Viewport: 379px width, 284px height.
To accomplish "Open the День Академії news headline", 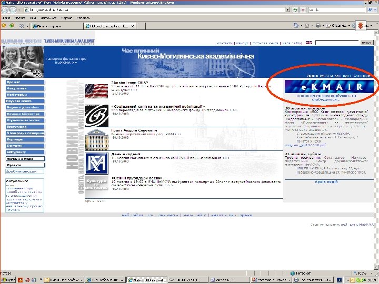I will coord(126,154).
